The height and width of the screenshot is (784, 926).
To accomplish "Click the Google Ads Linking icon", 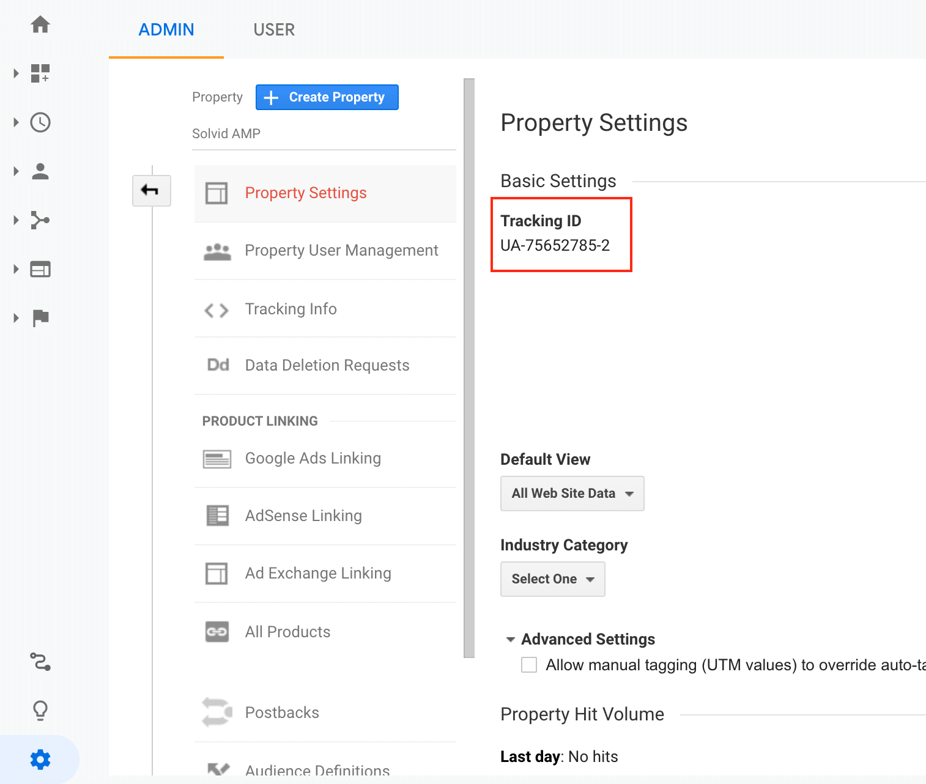I will pos(217,459).
